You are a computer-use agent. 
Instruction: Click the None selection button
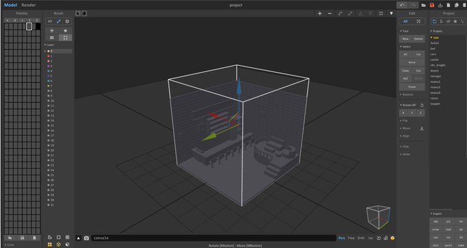[412, 63]
